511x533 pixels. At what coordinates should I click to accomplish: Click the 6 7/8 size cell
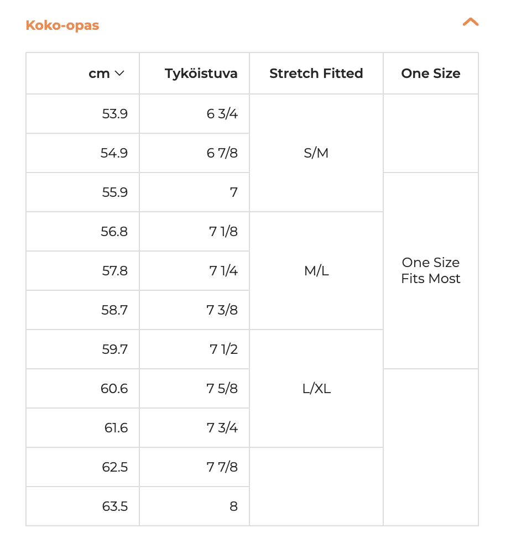click(x=195, y=153)
